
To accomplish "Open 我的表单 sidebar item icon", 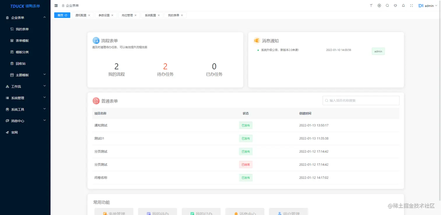I will 12,29.
